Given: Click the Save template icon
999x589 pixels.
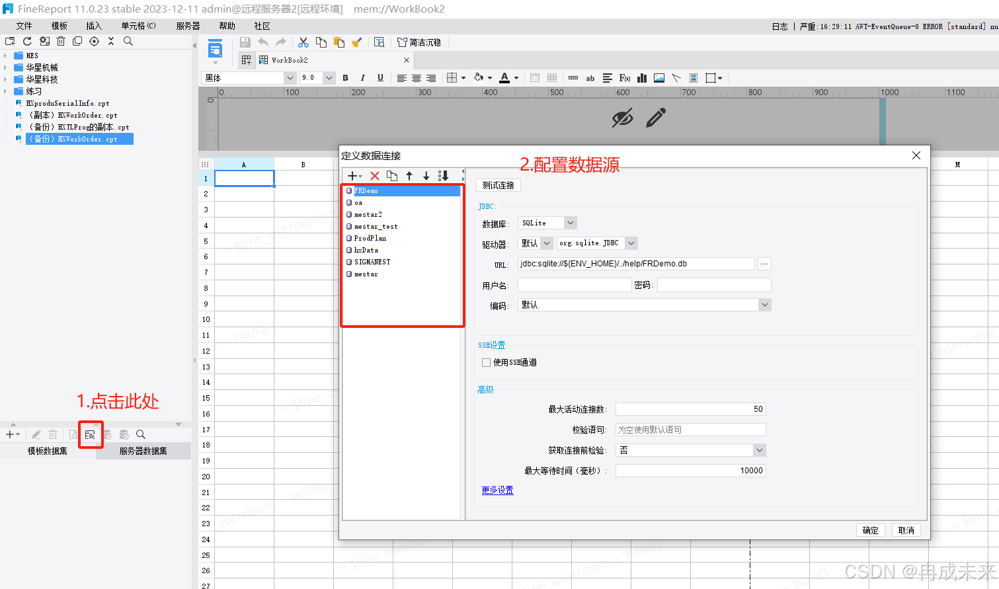Looking at the screenshot, I should pos(245,42).
